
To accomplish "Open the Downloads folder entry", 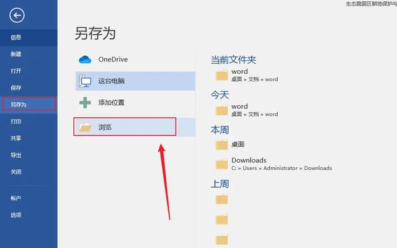I will (x=249, y=160).
